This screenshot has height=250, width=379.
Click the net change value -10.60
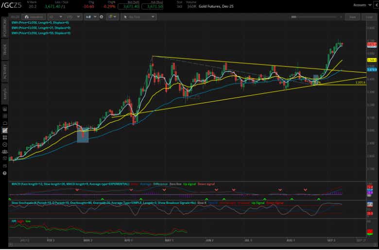(x=88, y=6)
